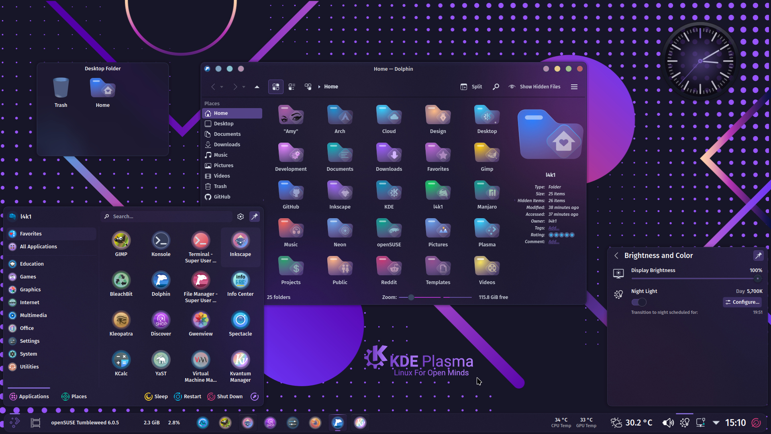The width and height of the screenshot is (771, 434).
Task: Open Downloads in Dolphin Places sidebar
Action: (x=232, y=145)
